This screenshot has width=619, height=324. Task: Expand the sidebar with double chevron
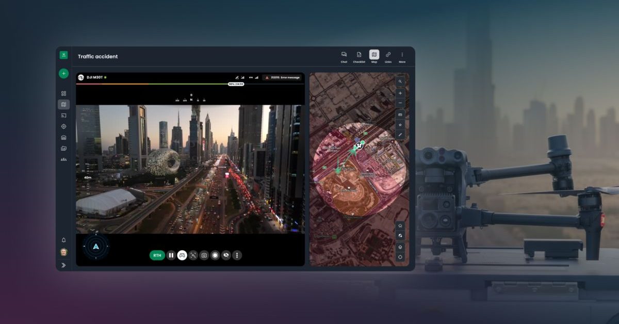pos(63,265)
